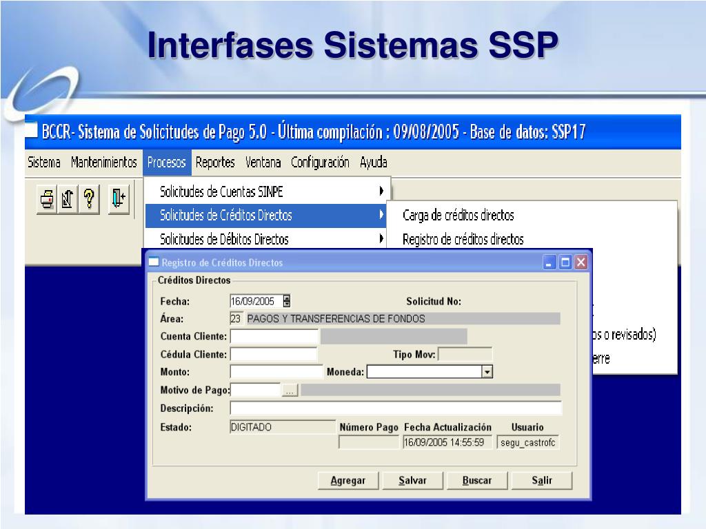Click PAGOS Y TRANSFERENCIAS DE FONDOS area text
The image size is (706, 529).
336,319
